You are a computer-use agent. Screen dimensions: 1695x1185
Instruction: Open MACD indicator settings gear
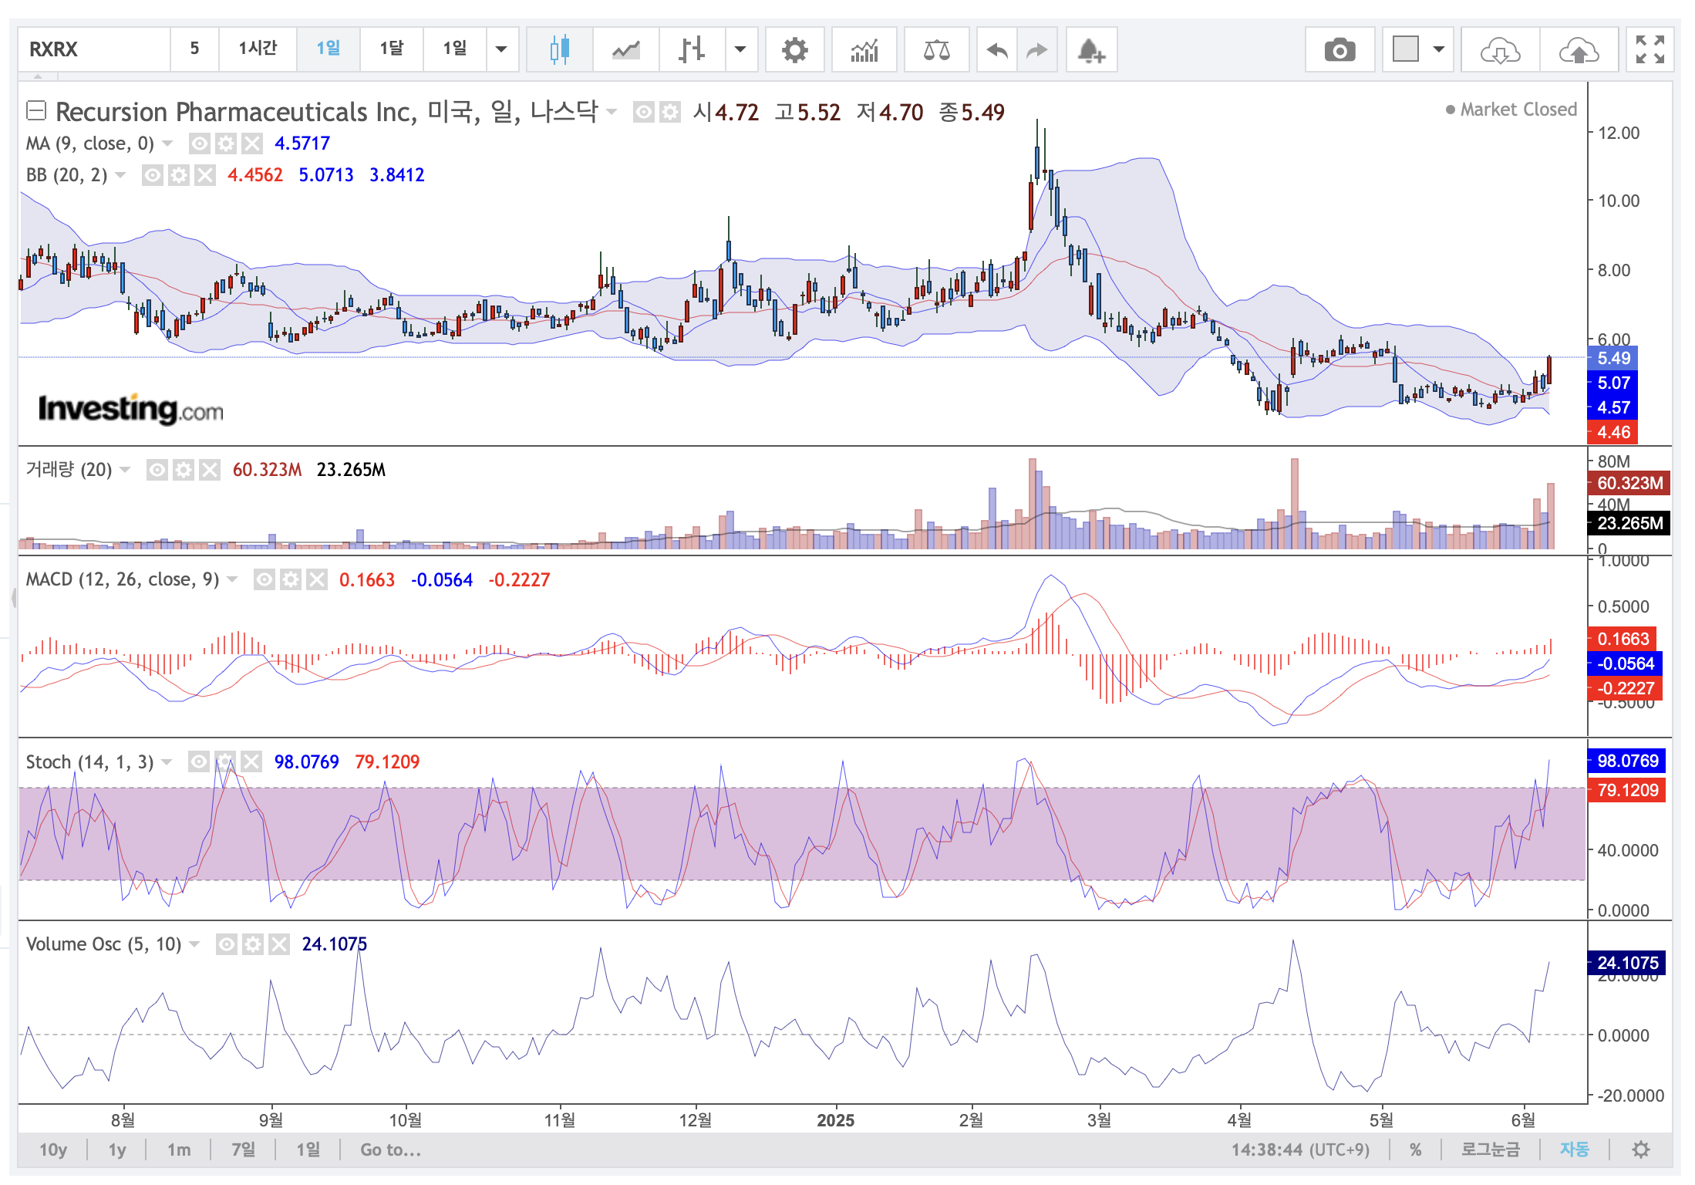[291, 579]
